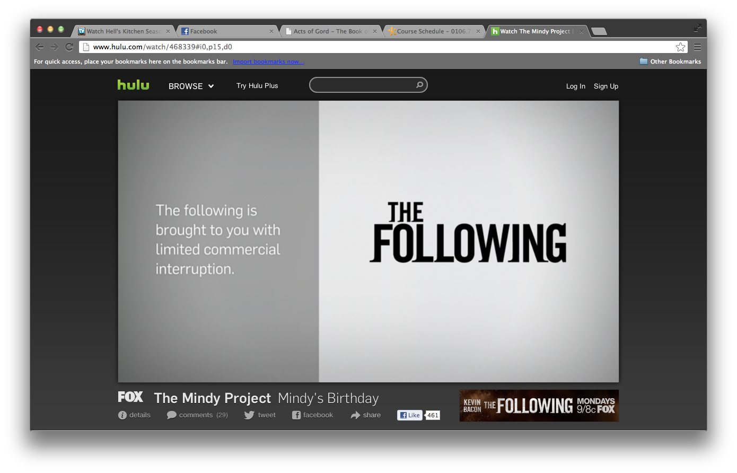Open the share arrow option
The image size is (737, 473).
point(355,415)
